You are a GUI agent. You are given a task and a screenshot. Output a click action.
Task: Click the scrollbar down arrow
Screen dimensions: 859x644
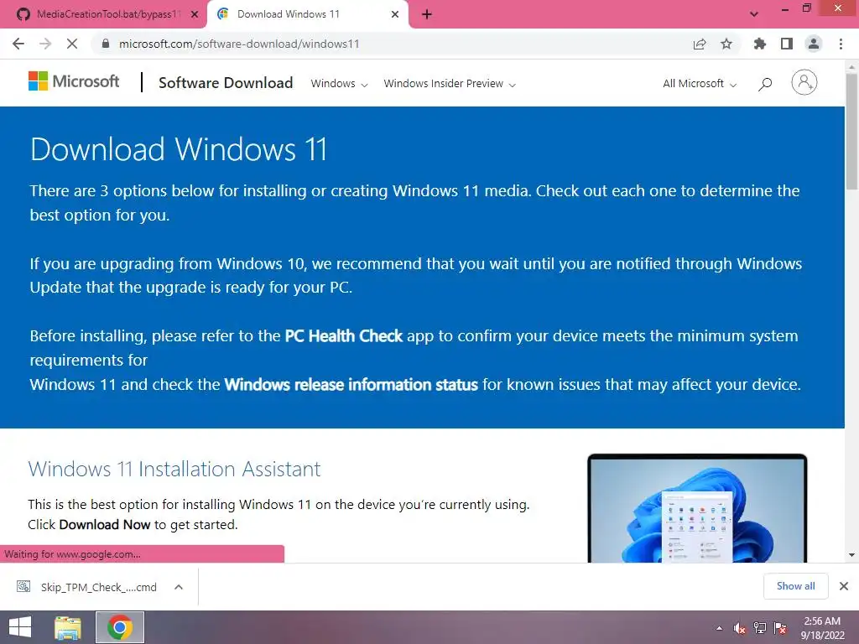click(x=851, y=555)
